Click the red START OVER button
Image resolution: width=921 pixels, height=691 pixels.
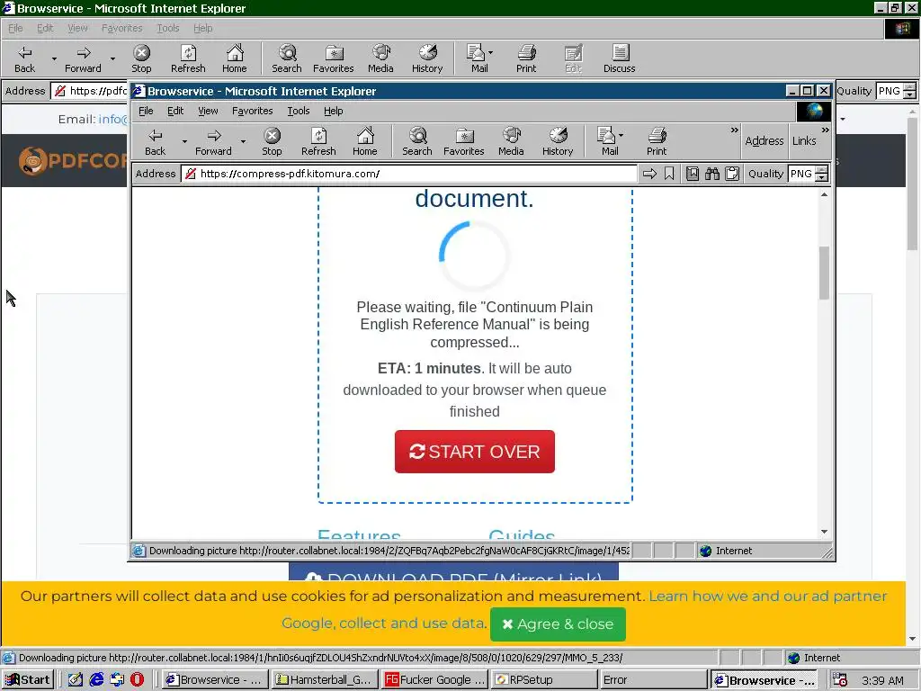pyautogui.click(x=475, y=452)
